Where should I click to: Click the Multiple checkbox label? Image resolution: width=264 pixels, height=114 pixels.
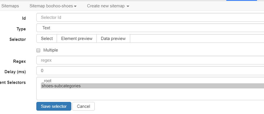point(51,50)
